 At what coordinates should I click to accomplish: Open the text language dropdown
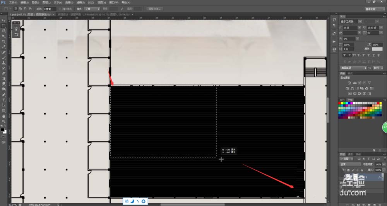pyautogui.click(x=353, y=68)
